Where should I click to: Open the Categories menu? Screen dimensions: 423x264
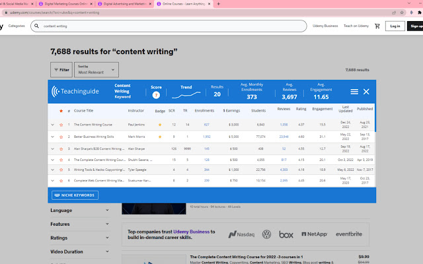pos(17,26)
